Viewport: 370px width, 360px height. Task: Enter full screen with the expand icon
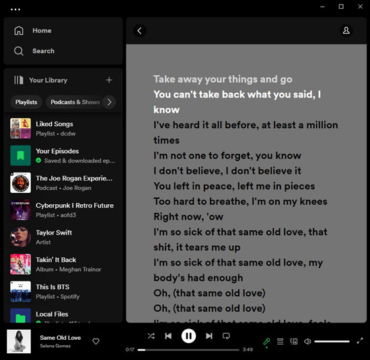(360, 341)
